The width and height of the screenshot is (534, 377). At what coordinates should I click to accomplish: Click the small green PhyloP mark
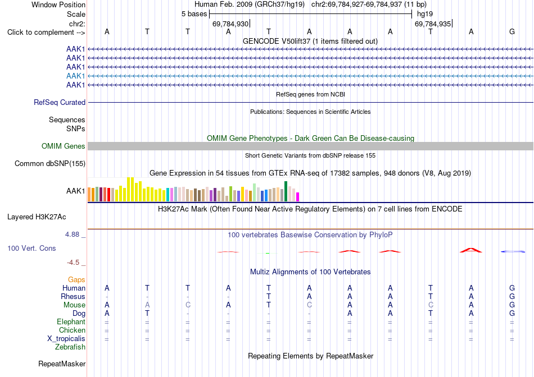coord(268,253)
